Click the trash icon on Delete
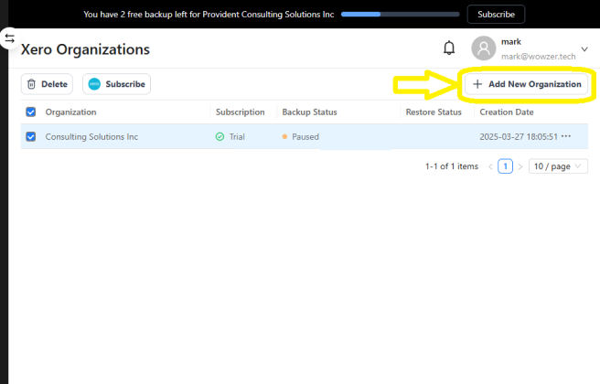The image size is (600, 384). click(31, 84)
